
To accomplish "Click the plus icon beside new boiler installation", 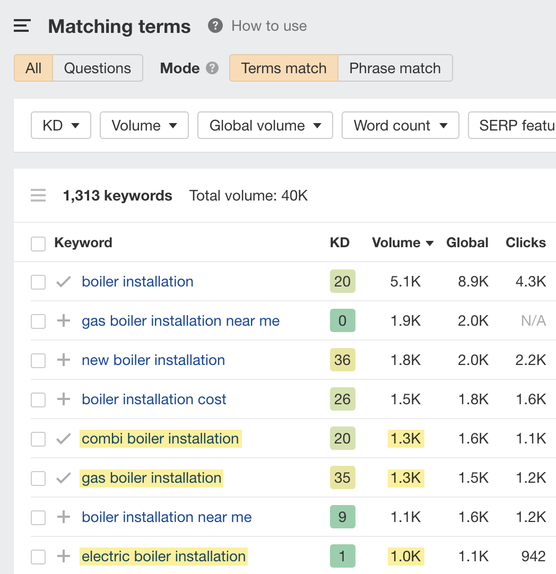I will pos(63,360).
